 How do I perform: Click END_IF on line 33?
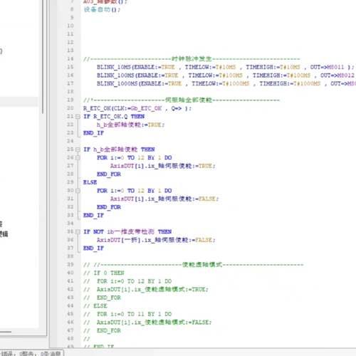tap(93, 215)
